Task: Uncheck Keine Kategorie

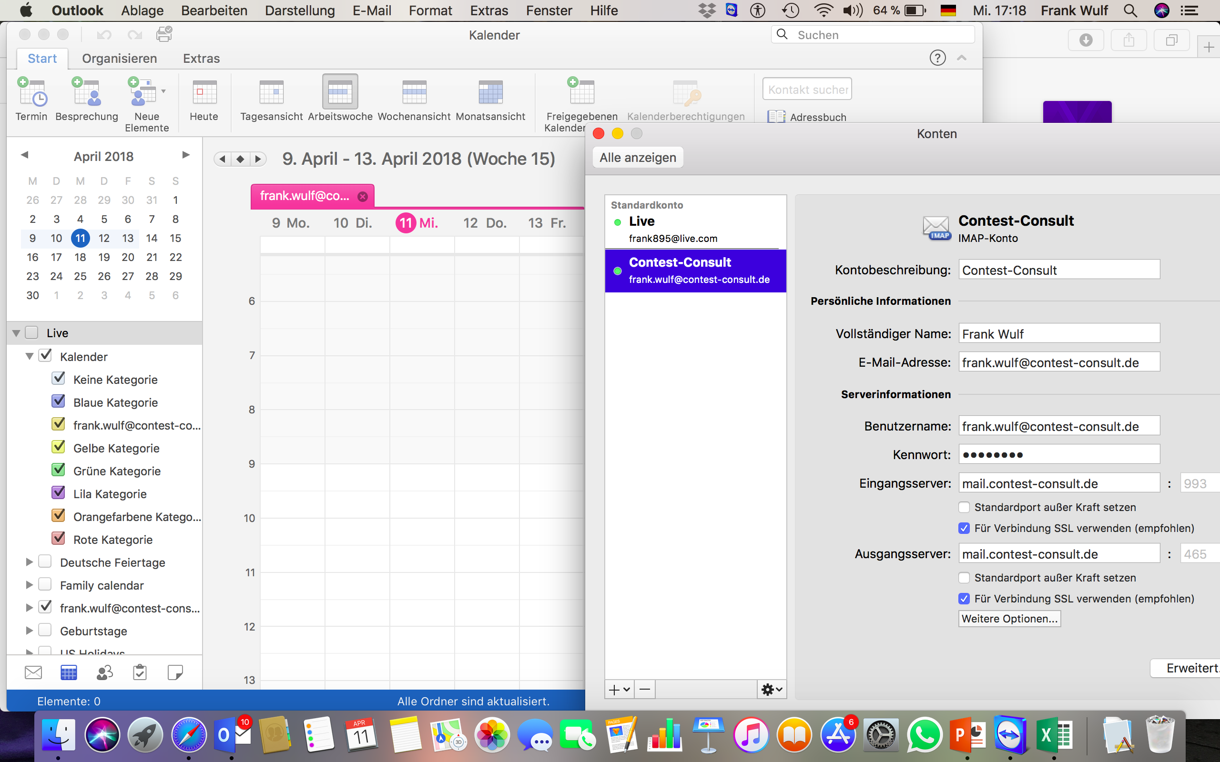Action: point(59,379)
